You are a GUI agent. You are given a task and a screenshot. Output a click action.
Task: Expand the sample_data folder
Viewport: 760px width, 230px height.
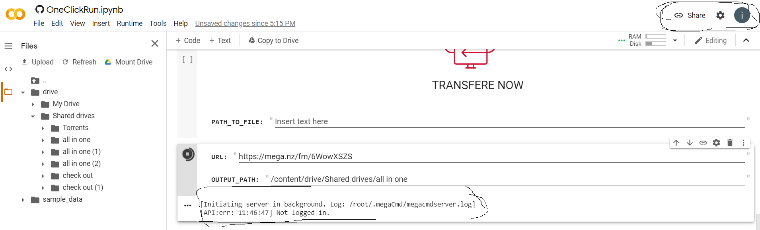23,200
